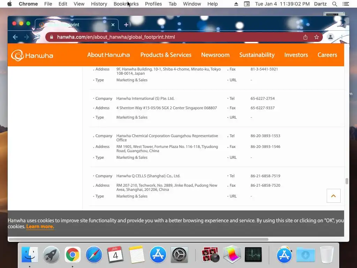Click fax number 86-20-3893-1546

265,147
